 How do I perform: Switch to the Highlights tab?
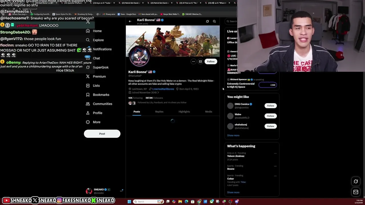[184, 112]
